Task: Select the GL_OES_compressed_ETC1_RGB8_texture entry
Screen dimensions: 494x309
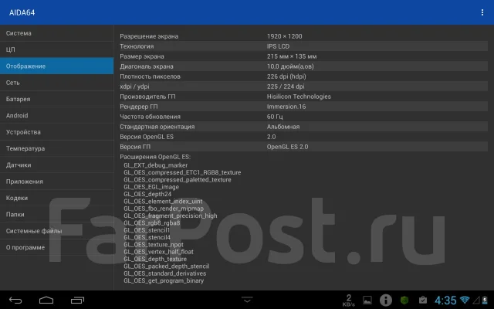Action: click(x=182, y=172)
